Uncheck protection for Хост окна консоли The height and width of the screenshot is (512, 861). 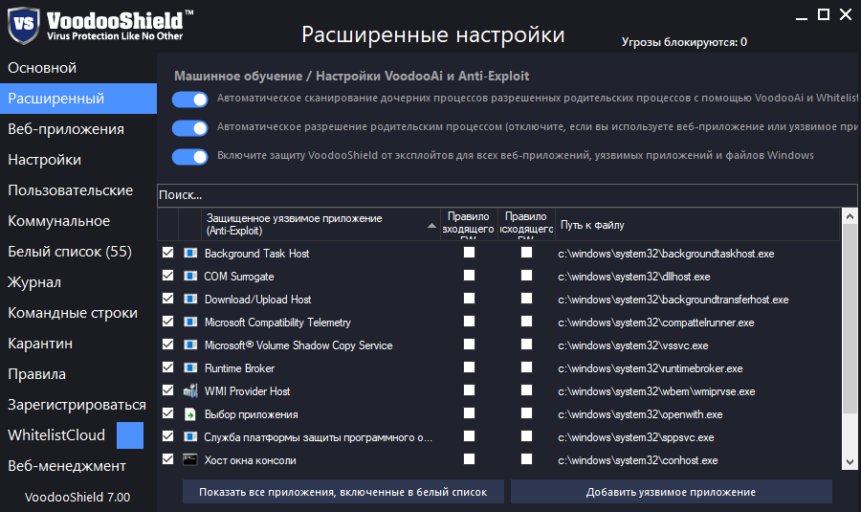168,458
